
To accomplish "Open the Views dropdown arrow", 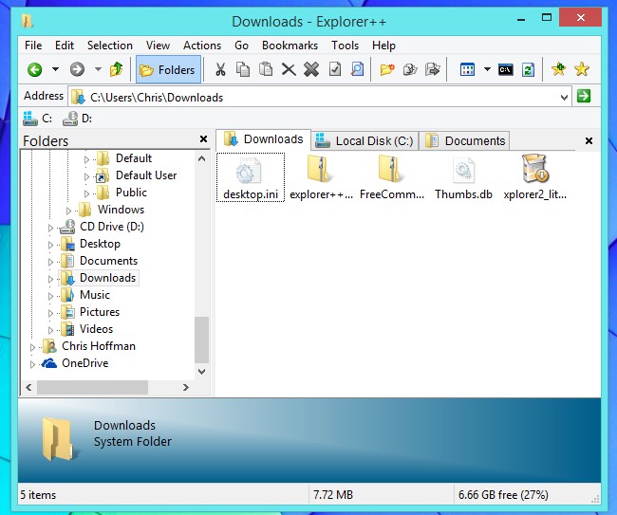I will click(x=487, y=69).
